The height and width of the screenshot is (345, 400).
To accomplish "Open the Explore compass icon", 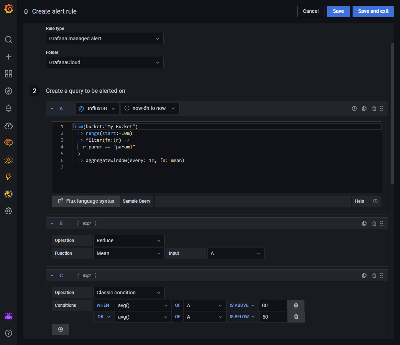I will [9, 91].
